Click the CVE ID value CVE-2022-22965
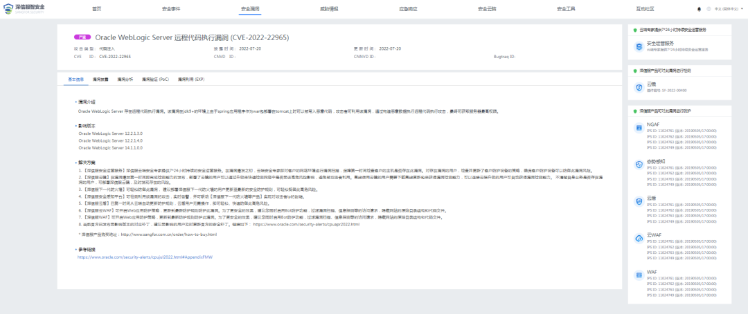This screenshot has width=748, height=314. 115,56
